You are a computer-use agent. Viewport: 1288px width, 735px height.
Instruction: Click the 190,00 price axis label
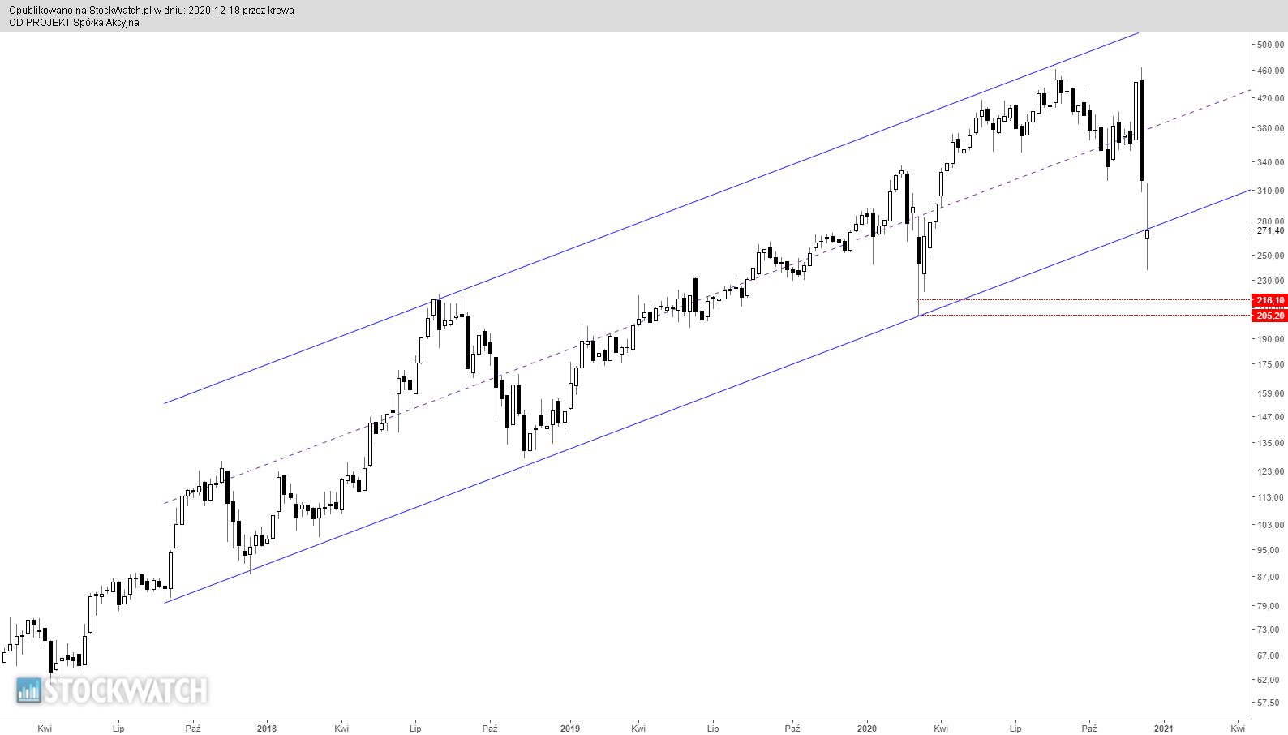[1270, 339]
